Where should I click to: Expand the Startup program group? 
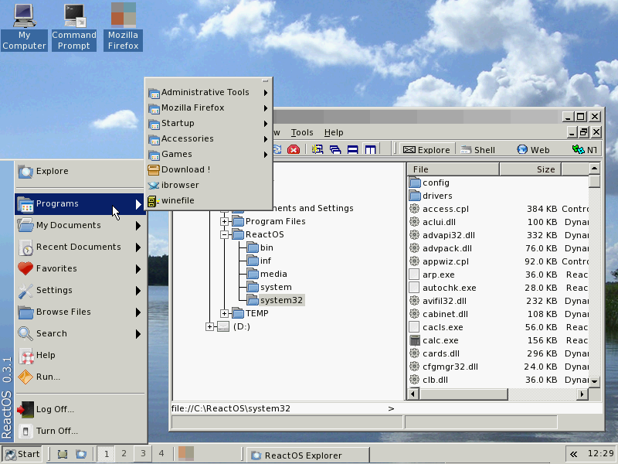pos(209,123)
